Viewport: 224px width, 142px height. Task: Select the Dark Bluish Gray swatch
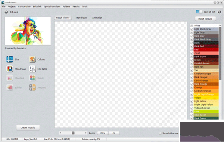[206, 39]
